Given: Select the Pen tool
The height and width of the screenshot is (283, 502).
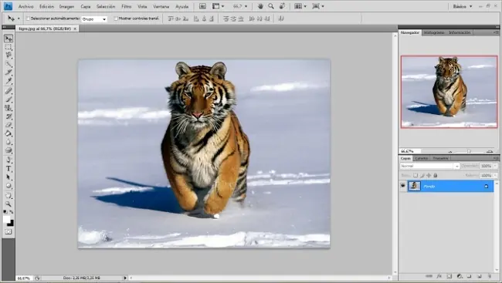Looking at the screenshot, I should (8, 160).
